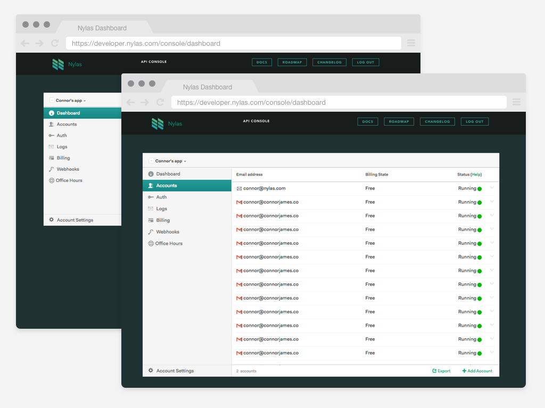Open Webhooks in back window sidebar
The image size is (545, 408).
(82, 169)
